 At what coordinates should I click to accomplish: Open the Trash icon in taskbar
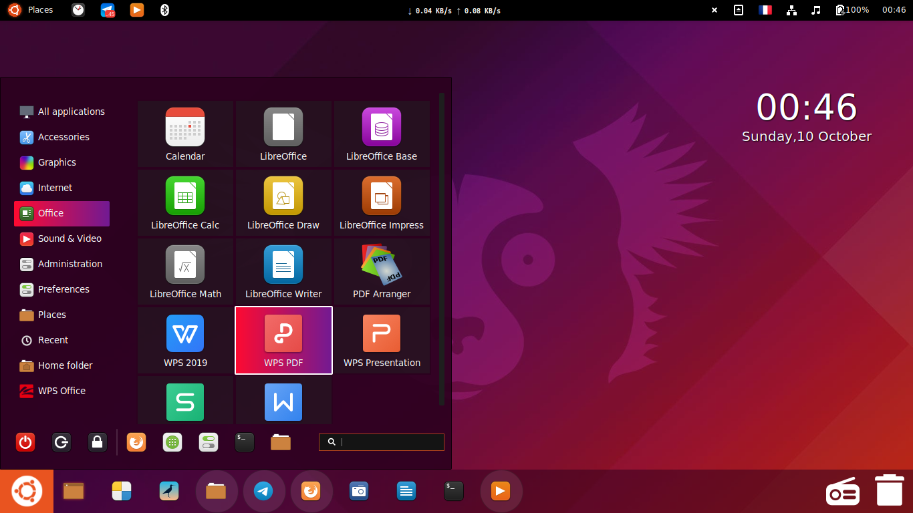click(890, 490)
